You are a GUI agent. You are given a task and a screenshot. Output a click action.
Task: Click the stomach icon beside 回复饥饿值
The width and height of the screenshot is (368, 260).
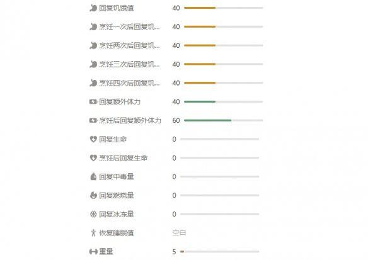[93, 8]
